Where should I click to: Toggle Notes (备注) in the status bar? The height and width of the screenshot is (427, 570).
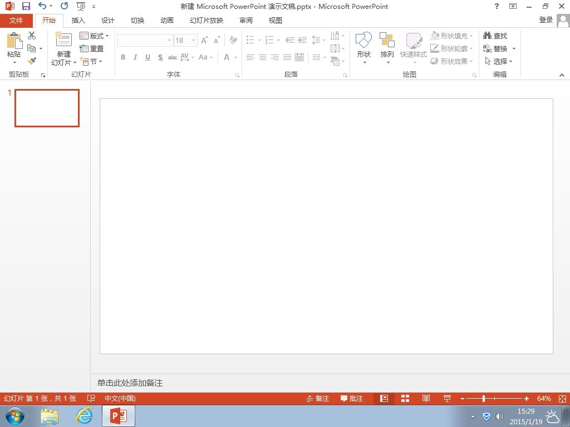coord(317,399)
